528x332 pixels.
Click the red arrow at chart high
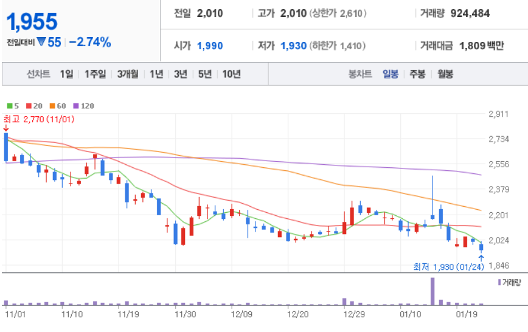5,128
